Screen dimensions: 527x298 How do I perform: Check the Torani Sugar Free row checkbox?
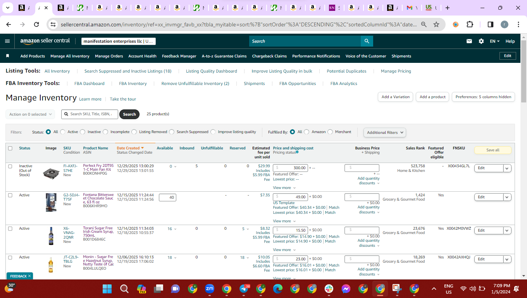10,229
